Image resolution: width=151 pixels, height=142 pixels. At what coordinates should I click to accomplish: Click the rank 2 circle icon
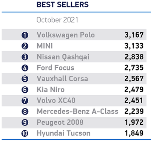25,46
